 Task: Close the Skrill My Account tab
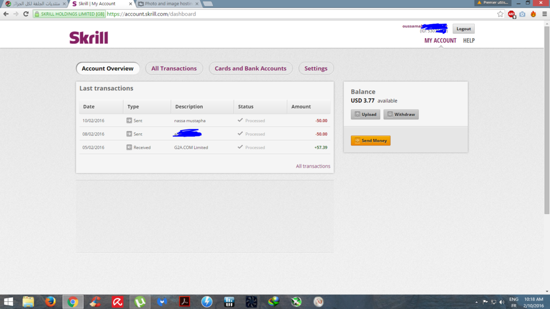[131, 4]
